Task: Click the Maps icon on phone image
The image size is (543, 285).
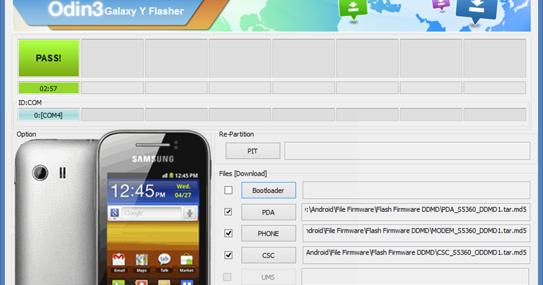Action: click(142, 262)
